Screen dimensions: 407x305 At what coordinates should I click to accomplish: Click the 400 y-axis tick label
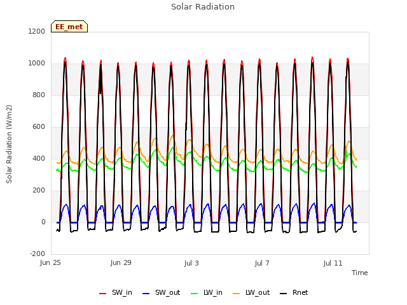[x=39, y=158]
